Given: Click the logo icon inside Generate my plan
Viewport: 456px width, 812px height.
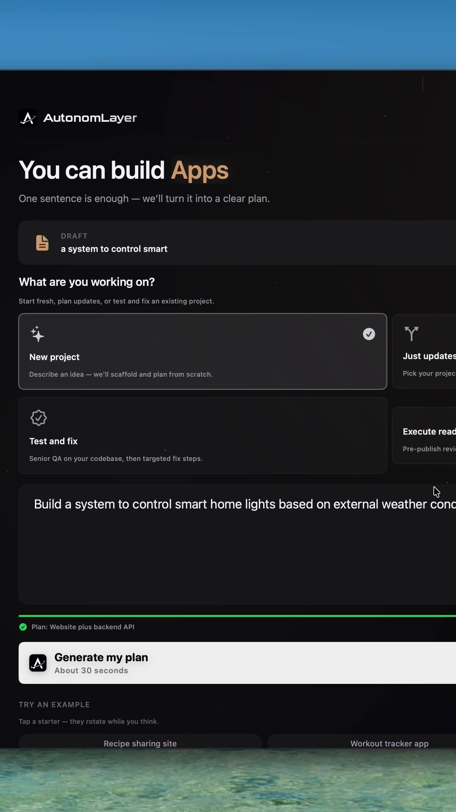Looking at the screenshot, I should (38, 663).
